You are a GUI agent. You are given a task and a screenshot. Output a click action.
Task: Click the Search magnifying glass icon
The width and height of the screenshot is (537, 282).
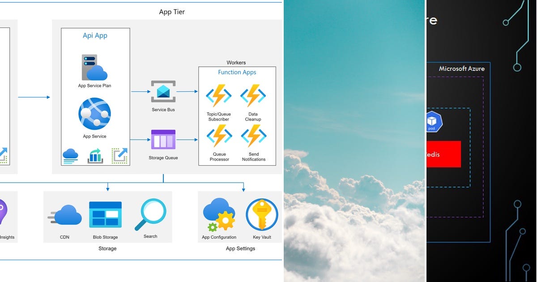(150, 214)
